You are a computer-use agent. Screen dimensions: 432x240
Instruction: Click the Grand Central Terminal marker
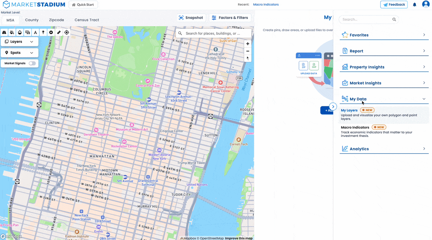click(x=148, y=177)
